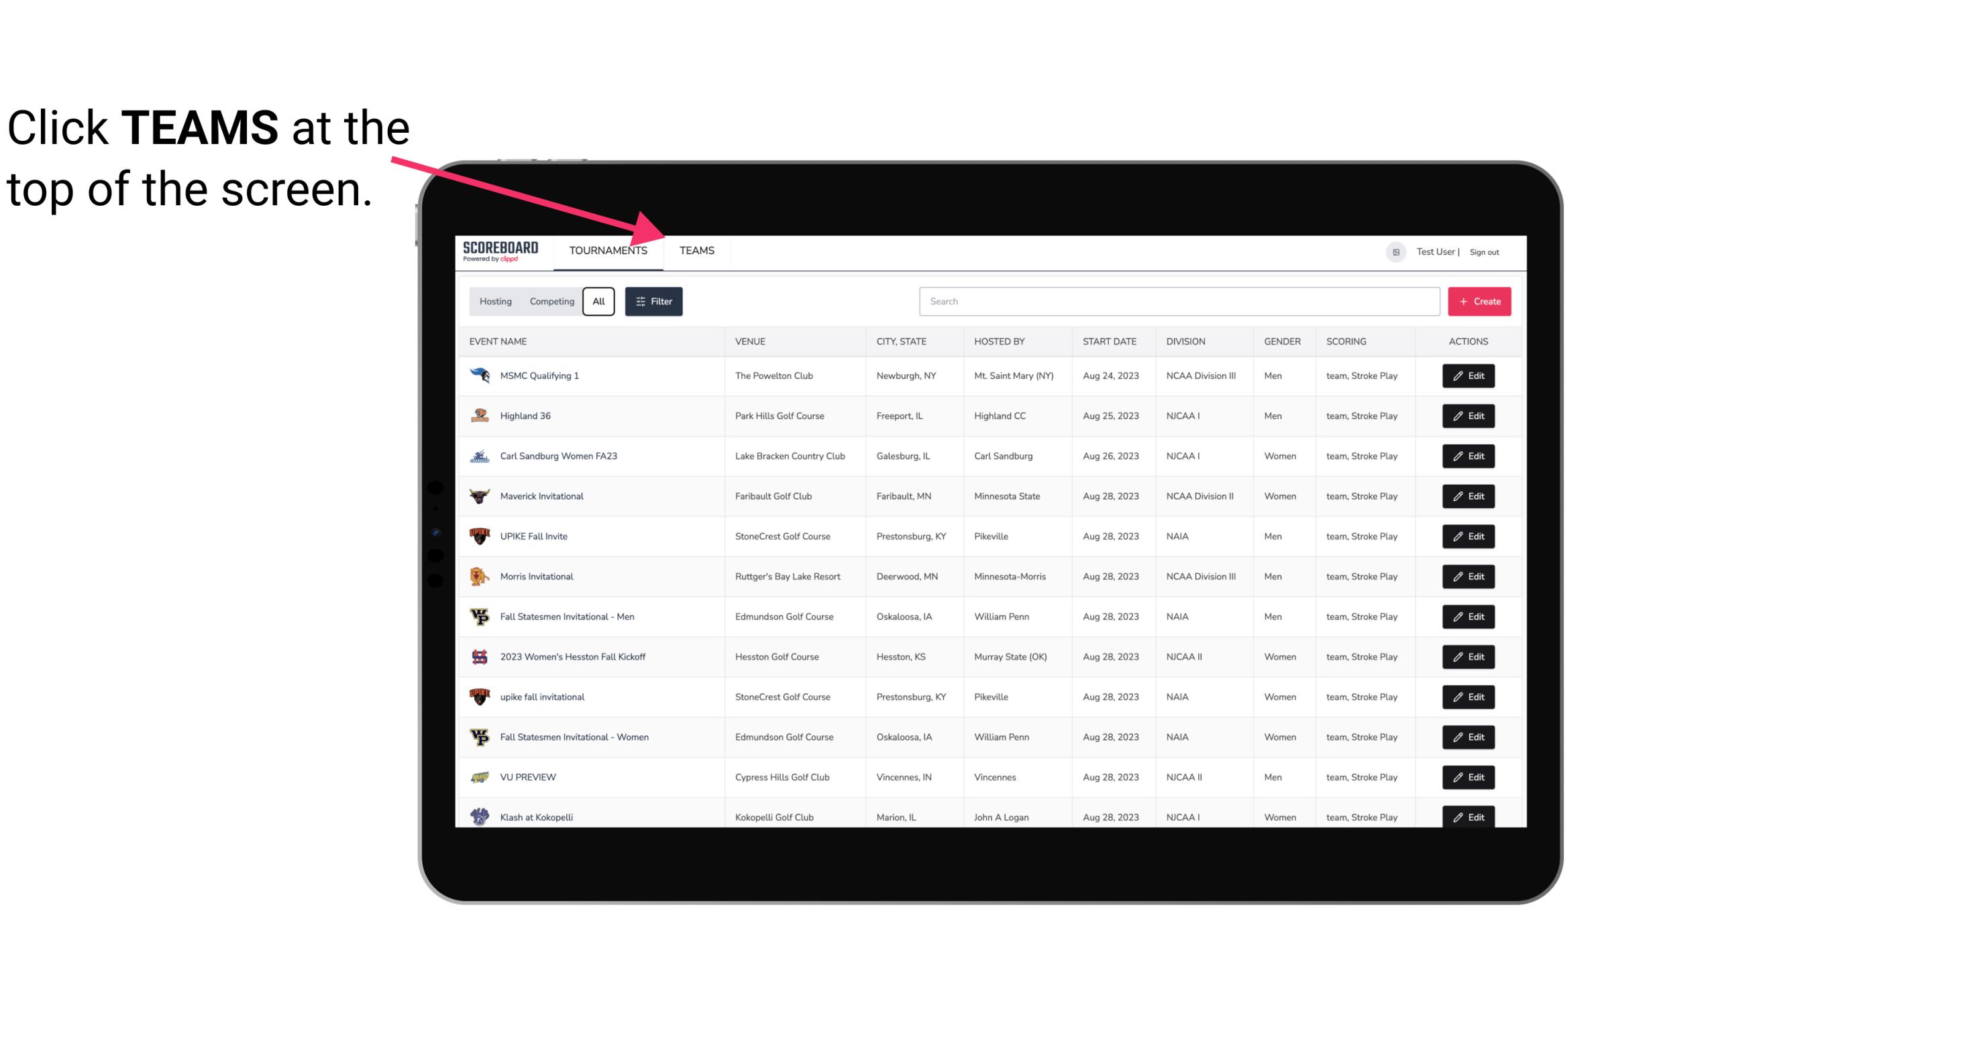Toggle the Competing filter button

pos(549,302)
